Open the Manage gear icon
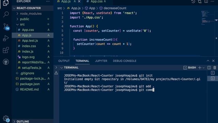 [x=6, y=119]
